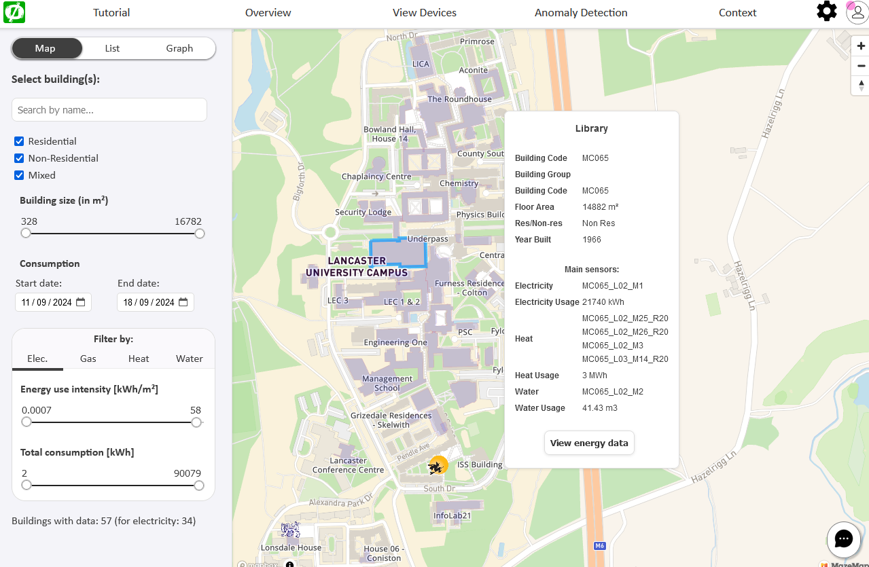Click the Lancaster Conference Centre label
Image resolution: width=869 pixels, height=567 pixels.
tap(349, 465)
